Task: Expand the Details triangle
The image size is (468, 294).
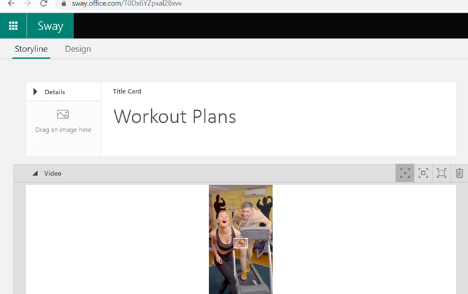Action: [35, 92]
